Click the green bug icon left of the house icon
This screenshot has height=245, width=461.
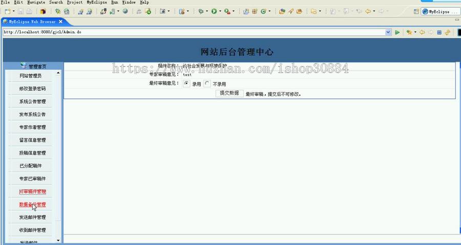click(57, 11)
